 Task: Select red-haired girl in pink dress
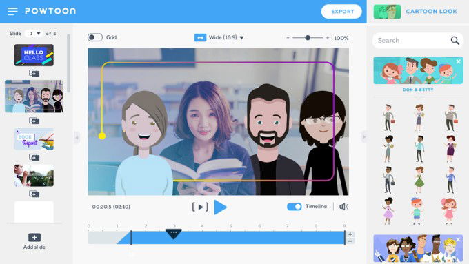tap(449, 211)
